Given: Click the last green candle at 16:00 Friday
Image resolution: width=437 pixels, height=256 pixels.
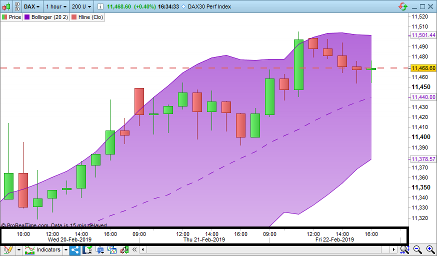Looking at the screenshot, I should [x=371, y=69].
